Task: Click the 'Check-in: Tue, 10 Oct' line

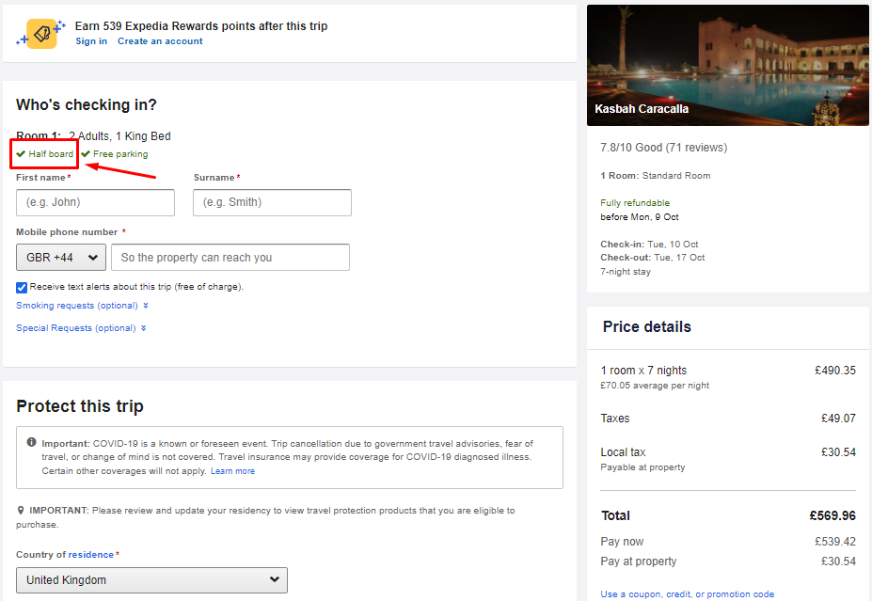Action: [649, 245]
